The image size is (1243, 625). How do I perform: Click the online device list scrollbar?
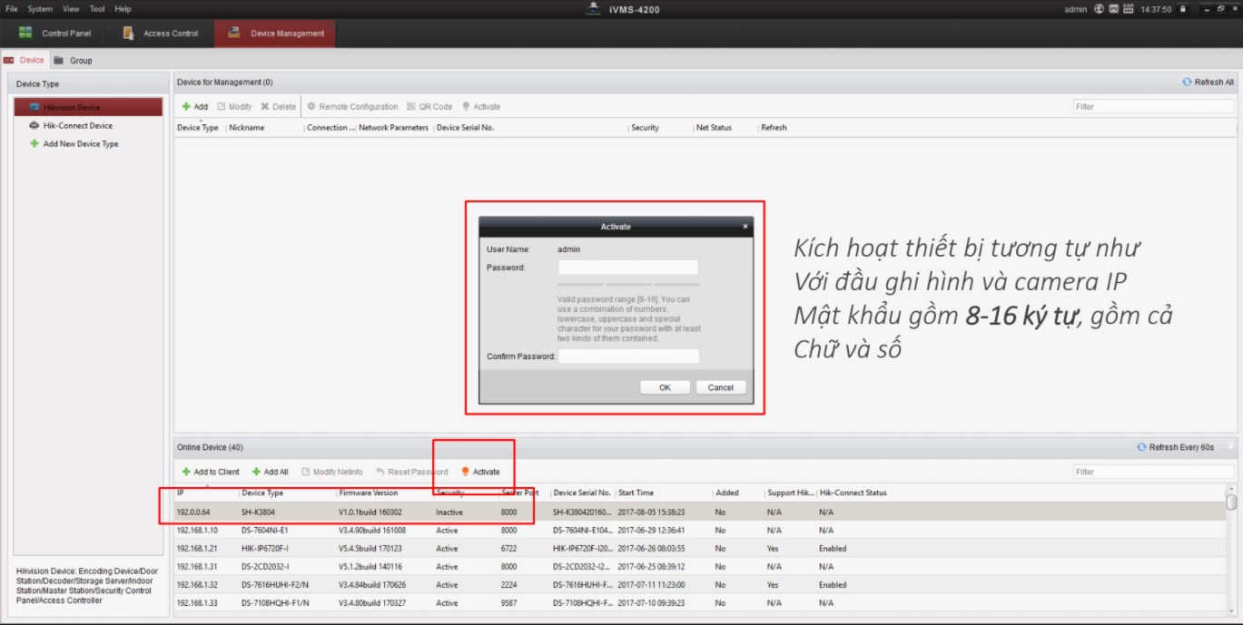click(x=1231, y=502)
